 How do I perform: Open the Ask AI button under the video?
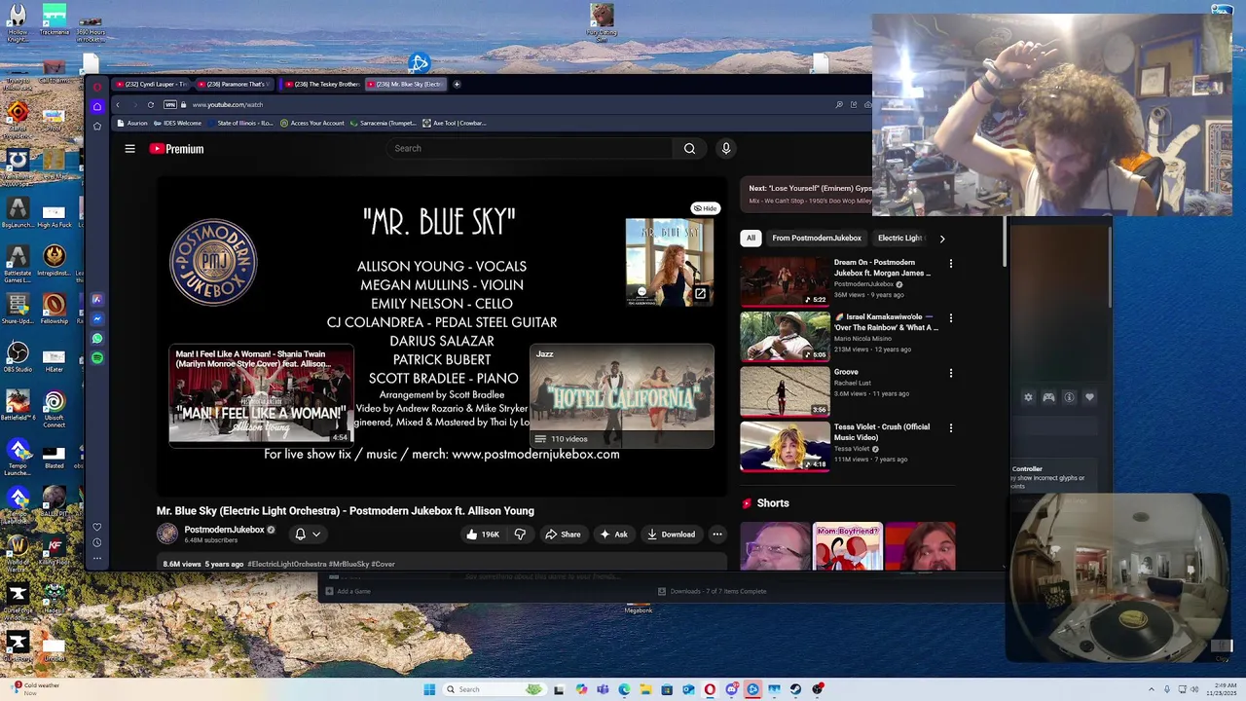tap(613, 534)
